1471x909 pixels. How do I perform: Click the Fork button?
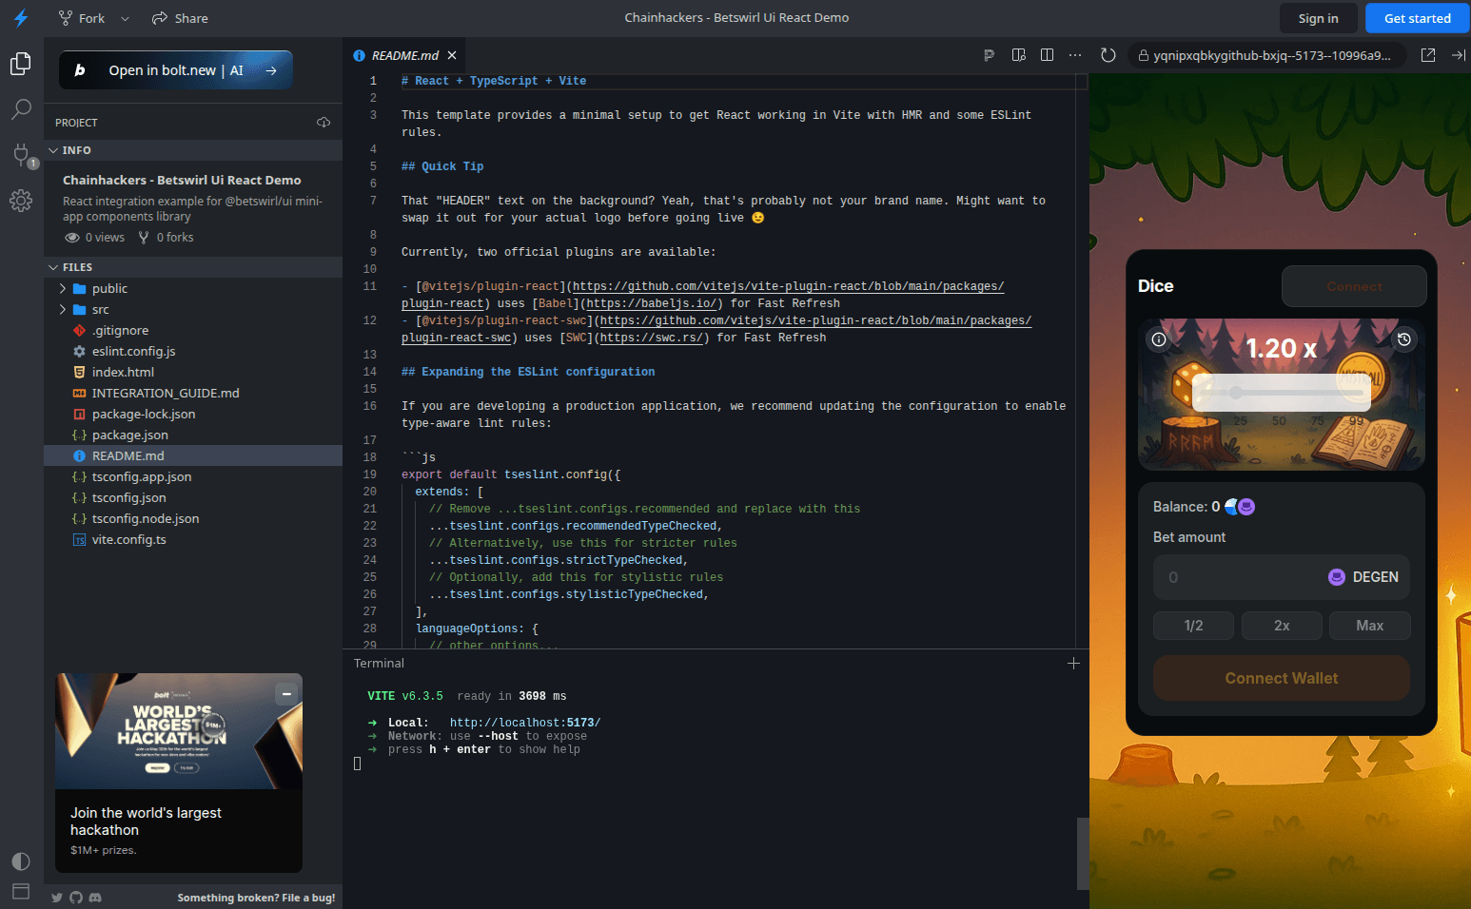tap(82, 18)
